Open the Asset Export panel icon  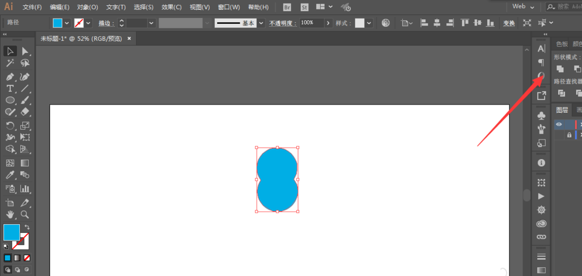pyautogui.click(x=541, y=96)
